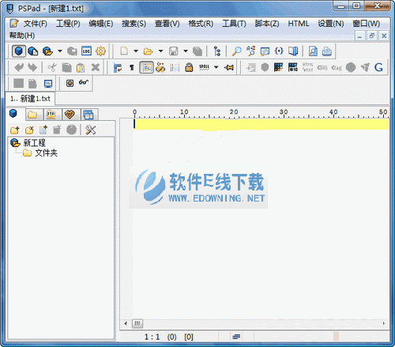The height and width of the screenshot is (347, 395).
Task: Click the open file folder icon
Action: point(149,51)
